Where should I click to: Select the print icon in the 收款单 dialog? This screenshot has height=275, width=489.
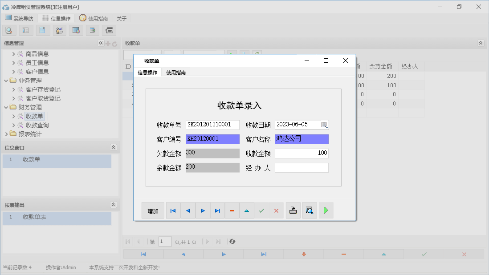click(293, 210)
